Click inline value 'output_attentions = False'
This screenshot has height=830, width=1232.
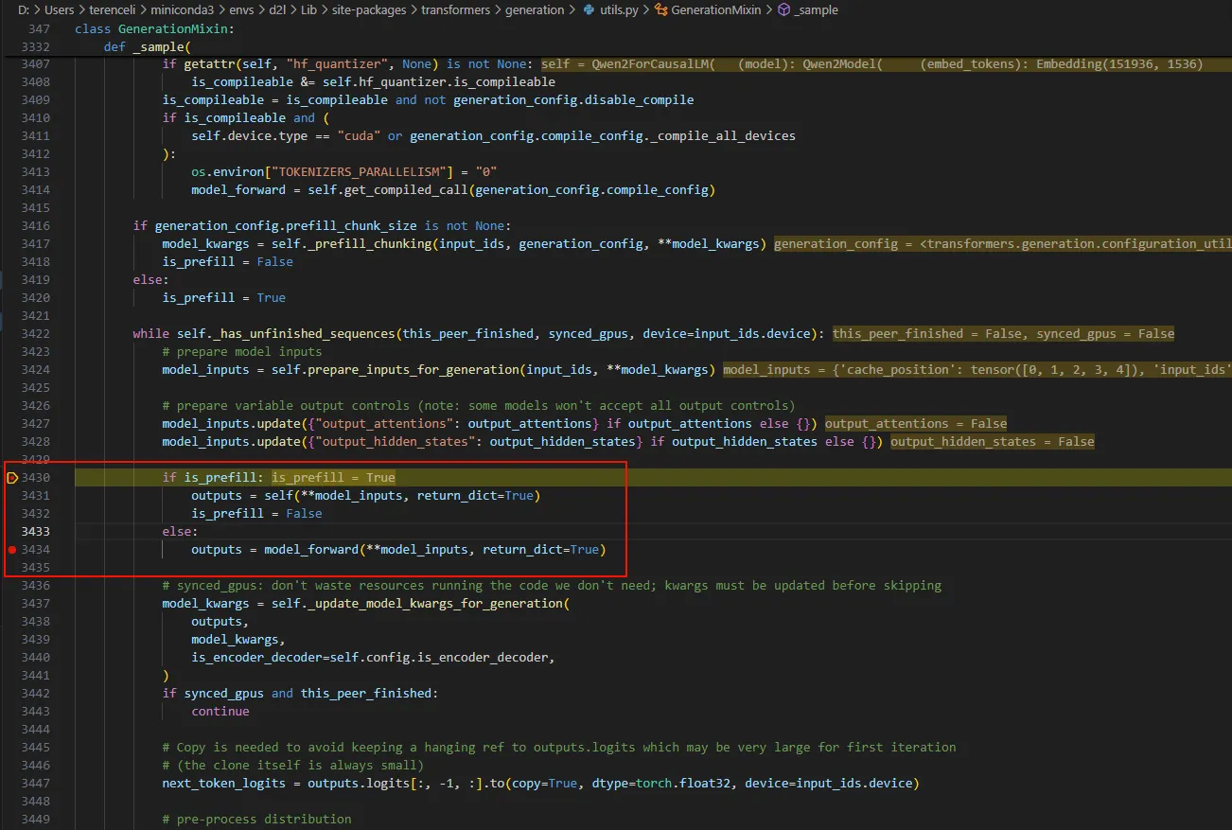(x=916, y=424)
